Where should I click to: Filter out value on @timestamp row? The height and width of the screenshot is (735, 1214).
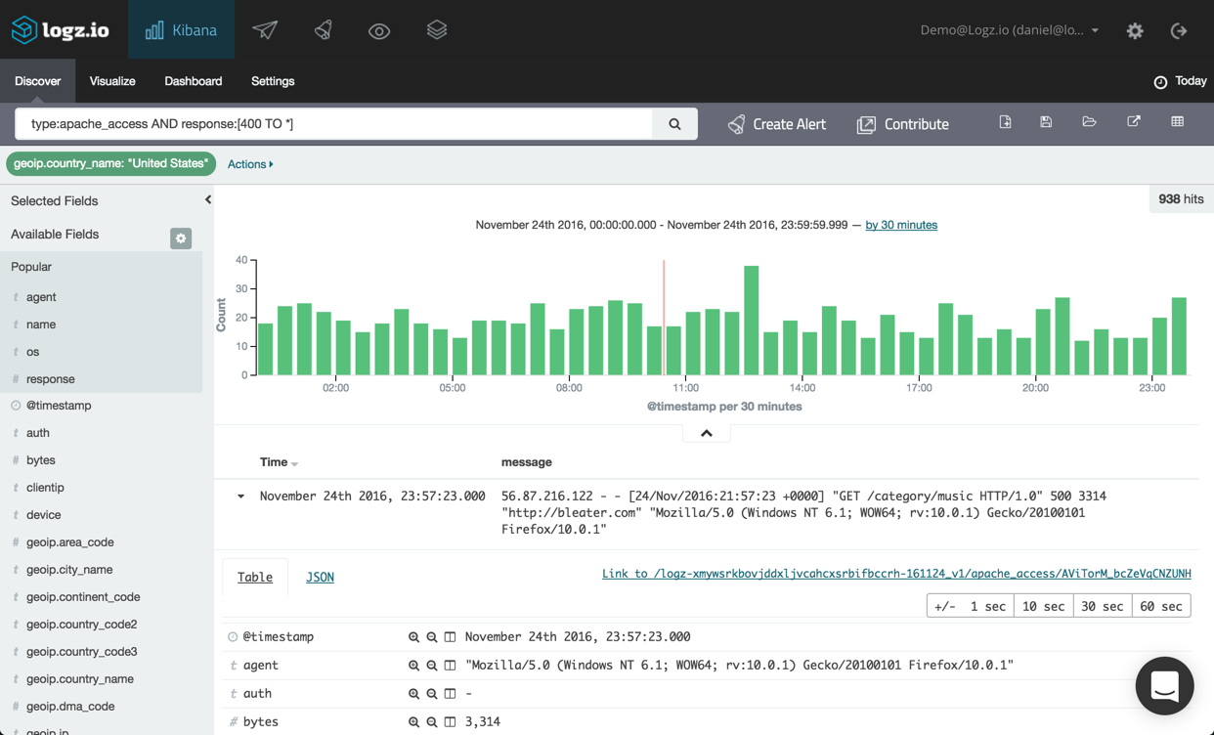pyautogui.click(x=431, y=637)
